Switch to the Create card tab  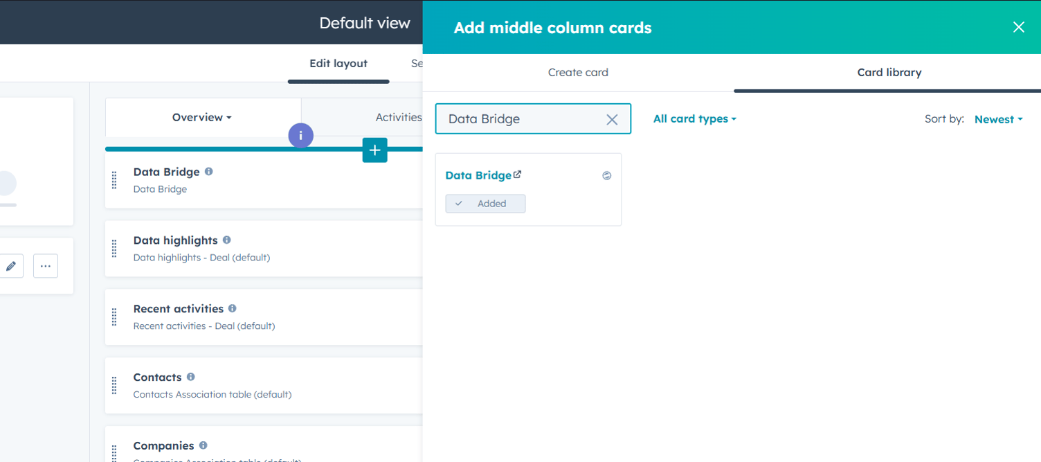point(578,73)
